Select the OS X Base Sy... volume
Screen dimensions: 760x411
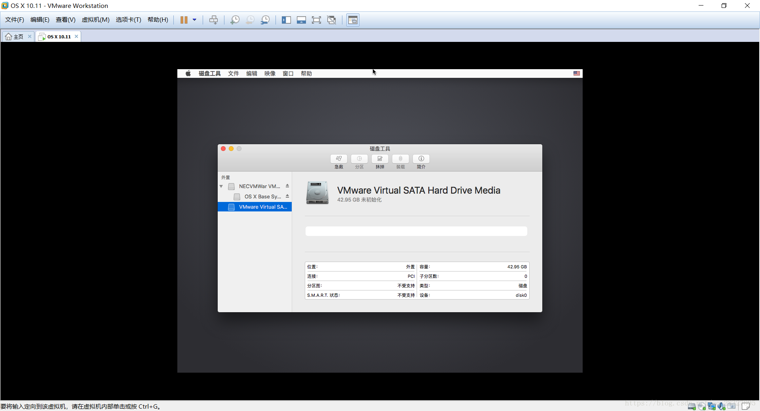point(255,196)
